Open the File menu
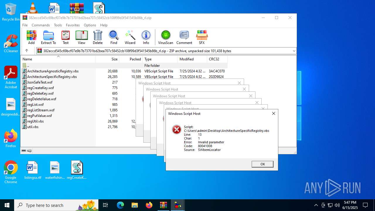 25,25
